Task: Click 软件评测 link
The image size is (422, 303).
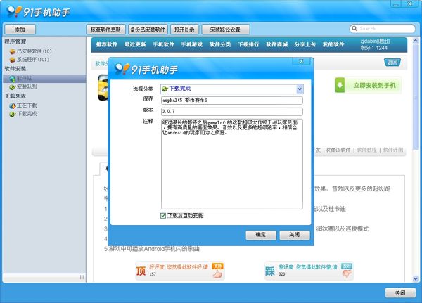Action: (393, 150)
